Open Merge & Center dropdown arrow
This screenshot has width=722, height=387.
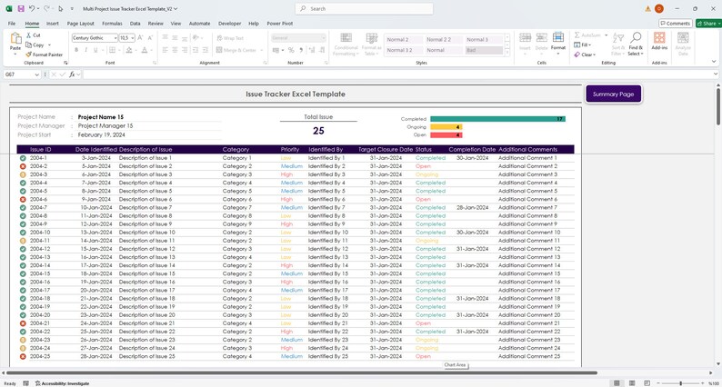click(x=262, y=50)
